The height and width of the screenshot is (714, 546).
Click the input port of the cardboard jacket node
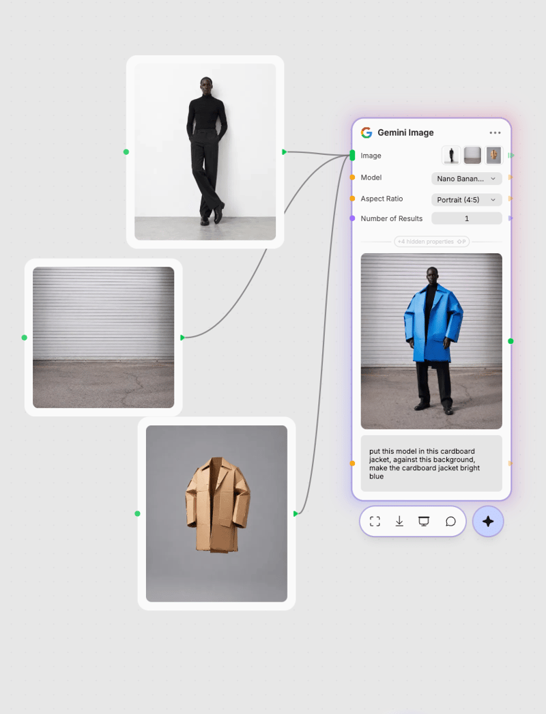point(138,513)
